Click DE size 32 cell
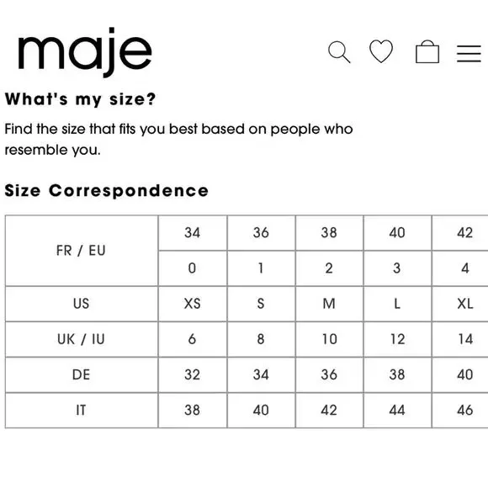This screenshot has height=488, width=488. 193,374
